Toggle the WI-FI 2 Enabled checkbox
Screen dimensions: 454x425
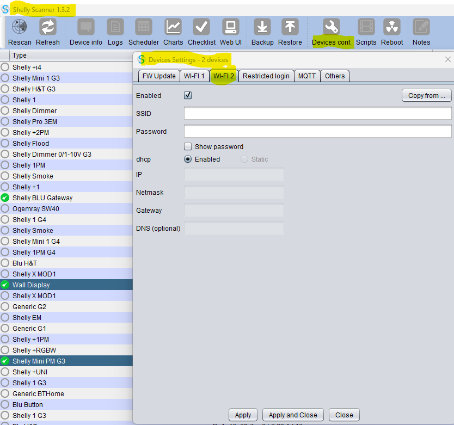pos(188,95)
